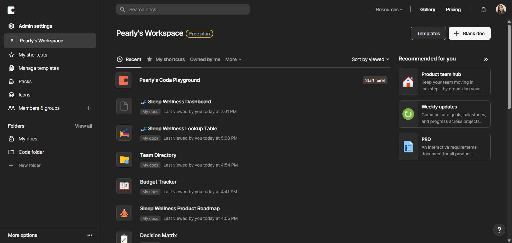512x243 pixels.
Task: Open Manage templates in sidebar
Action: pyautogui.click(x=39, y=68)
